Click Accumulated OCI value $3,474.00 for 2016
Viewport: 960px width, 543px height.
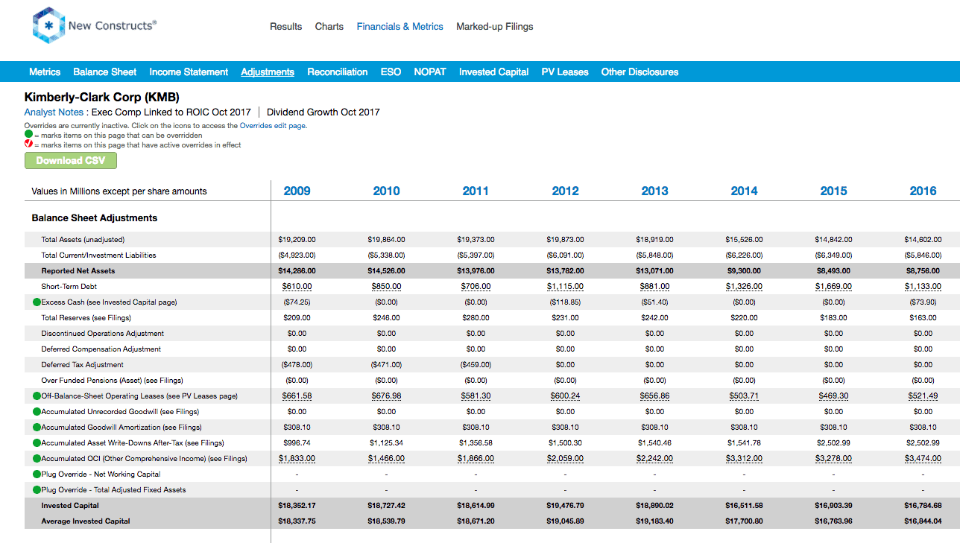(x=923, y=459)
